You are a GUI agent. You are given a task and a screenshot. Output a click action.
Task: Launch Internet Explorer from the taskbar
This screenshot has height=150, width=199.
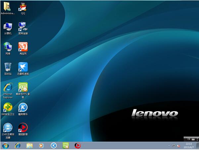(18, 146)
